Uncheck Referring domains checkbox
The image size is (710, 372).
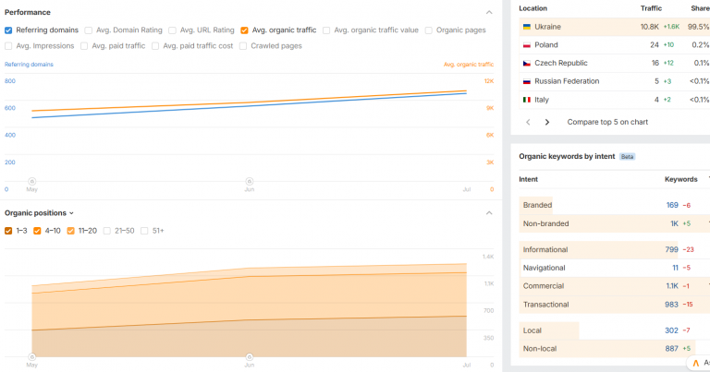click(8, 30)
